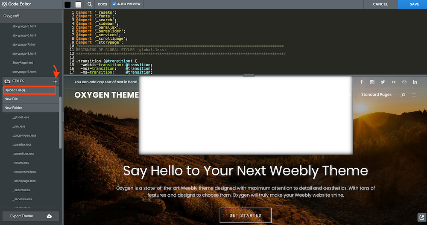Click the Facebook icon in the preview header
The height and width of the screenshot is (225, 427).
(361, 82)
